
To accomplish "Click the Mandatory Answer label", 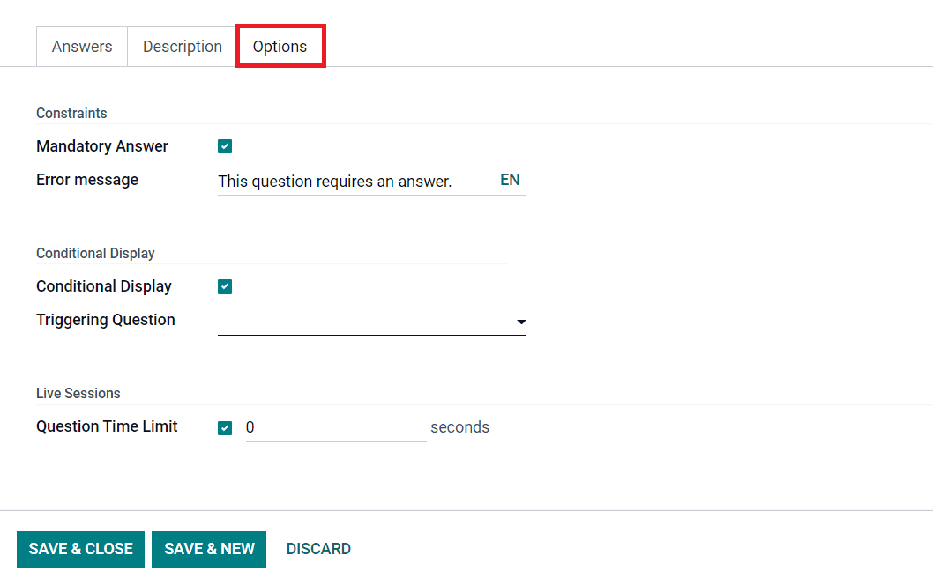I will pyautogui.click(x=102, y=146).
